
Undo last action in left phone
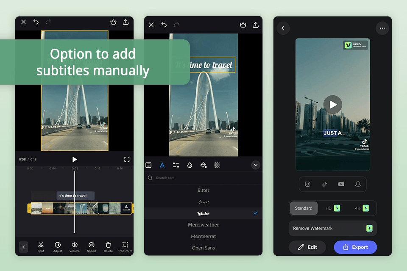[36, 22]
